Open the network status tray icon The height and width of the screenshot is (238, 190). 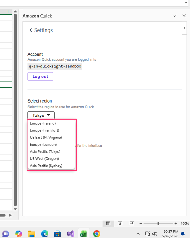tap(147, 234)
